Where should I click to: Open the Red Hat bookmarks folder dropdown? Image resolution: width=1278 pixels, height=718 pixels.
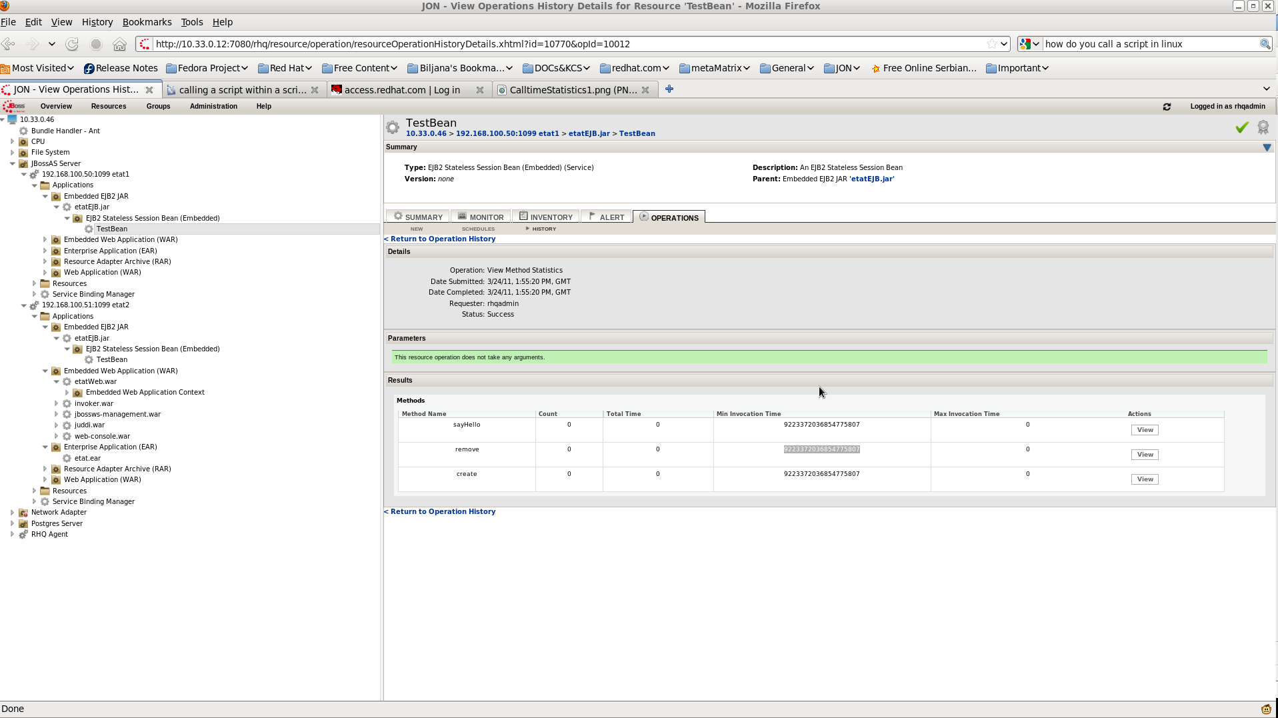[x=285, y=68]
